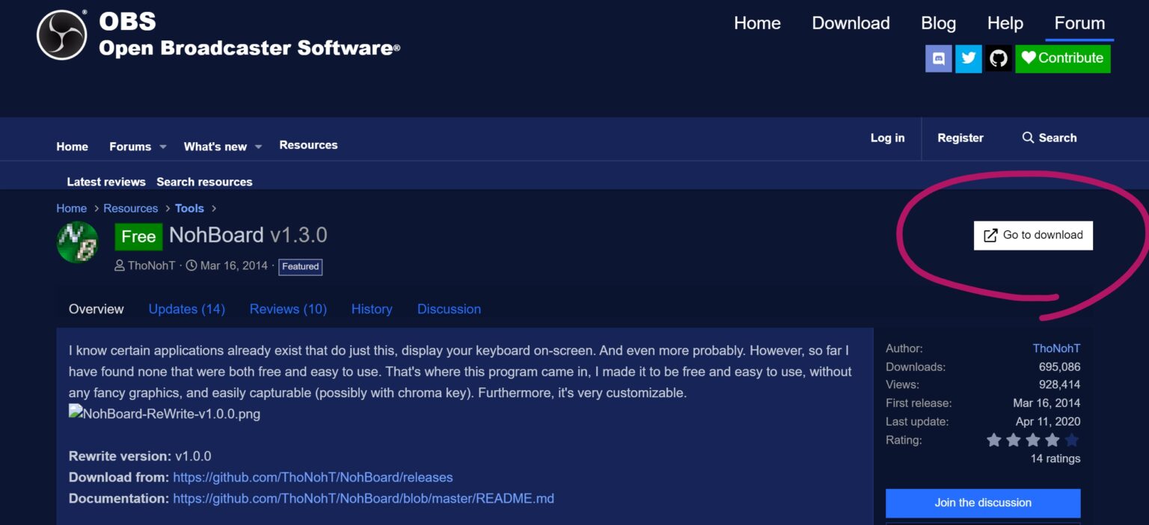Click the star rating display
The width and height of the screenshot is (1149, 525).
[x=1032, y=440]
